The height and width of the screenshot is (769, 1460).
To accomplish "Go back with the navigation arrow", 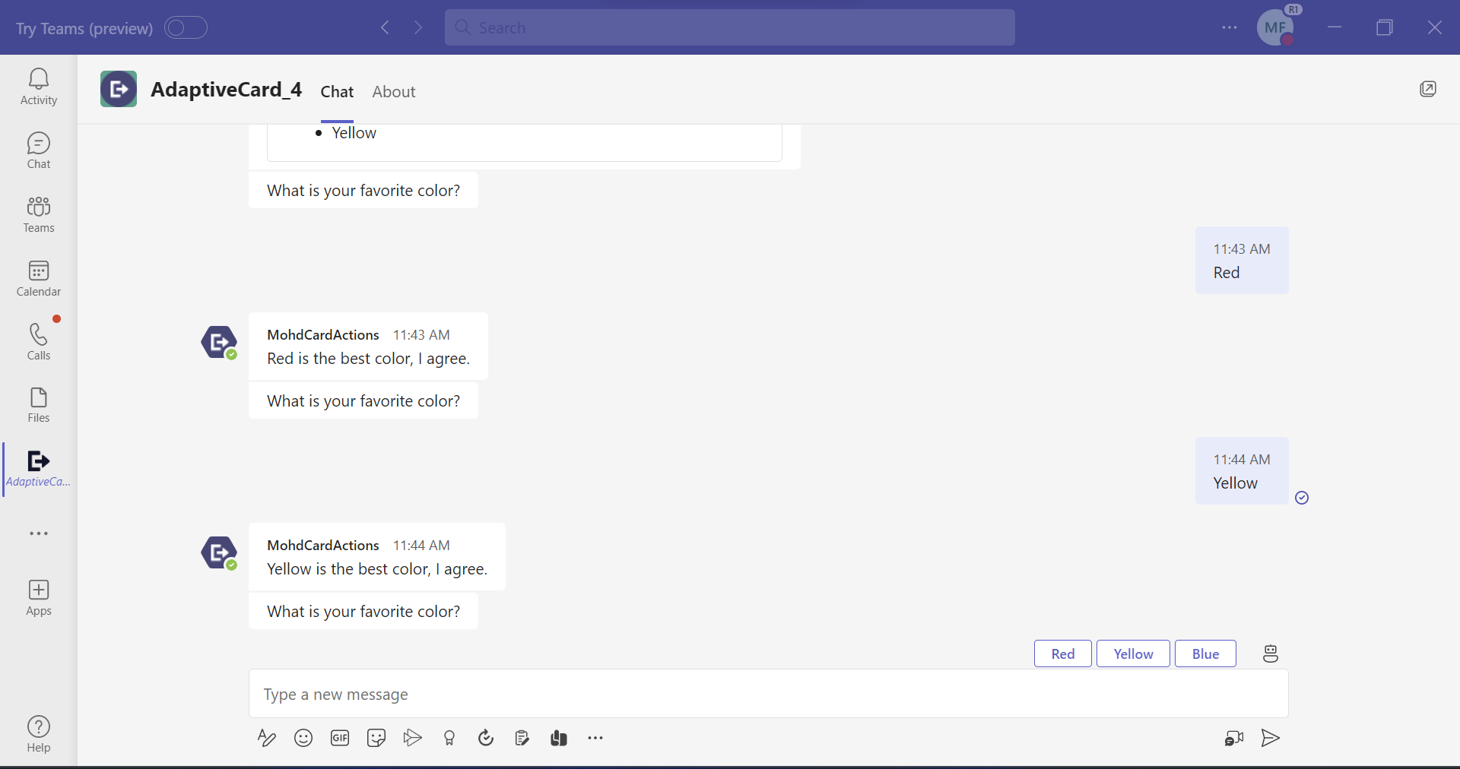I will click(x=386, y=27).
